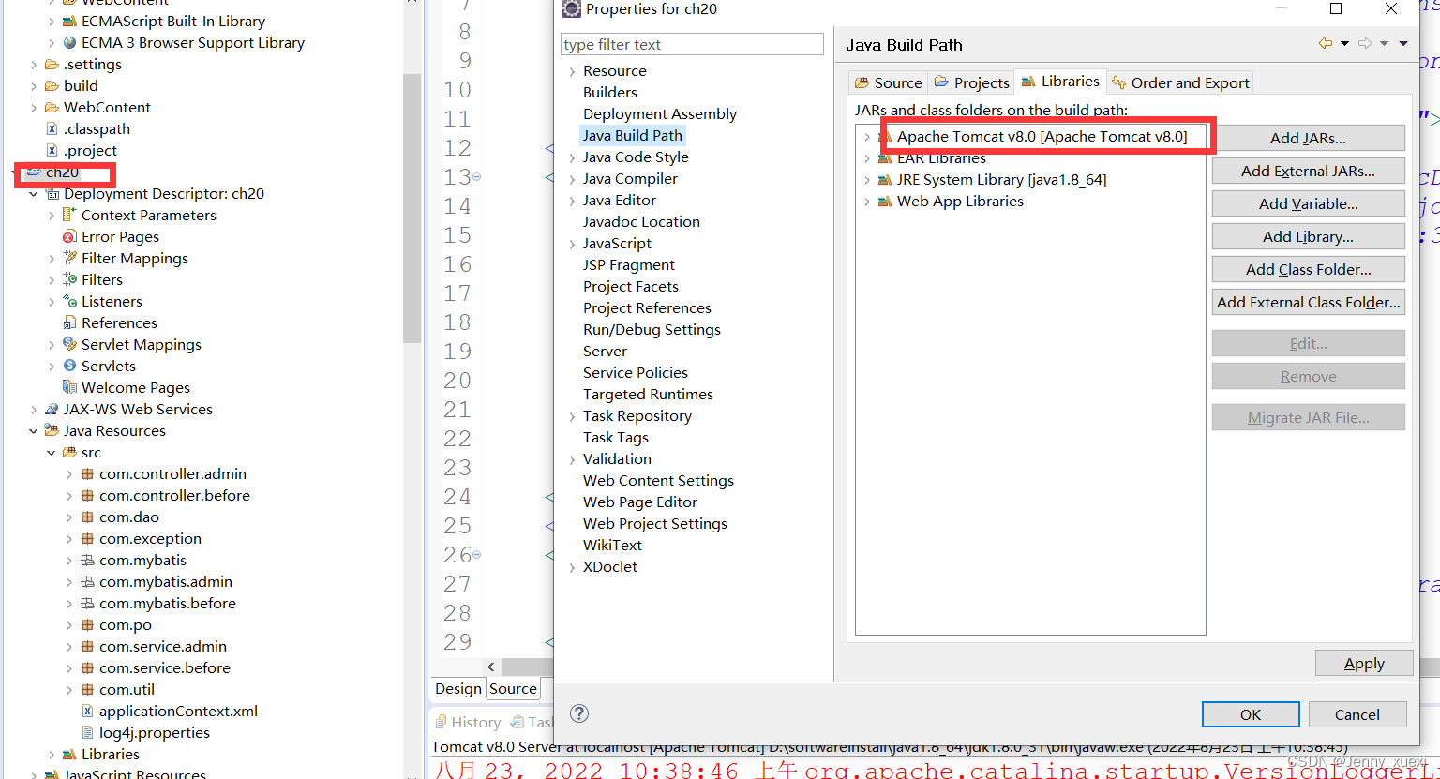Click the EAR Libraries icon
This screenshot has width=1440, height=779.
885,158
